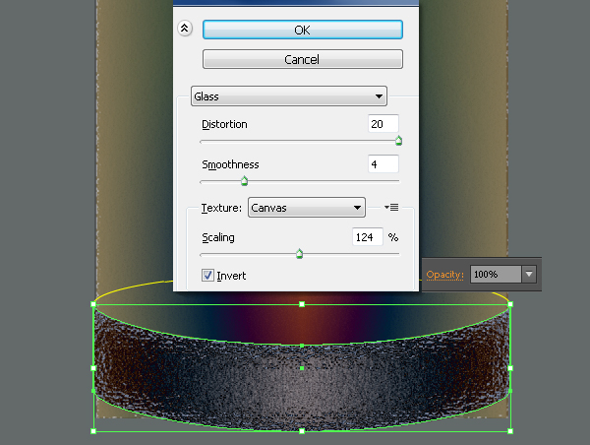
Task: Click the selection's top-center bounding handle
Action: (302, 304)
